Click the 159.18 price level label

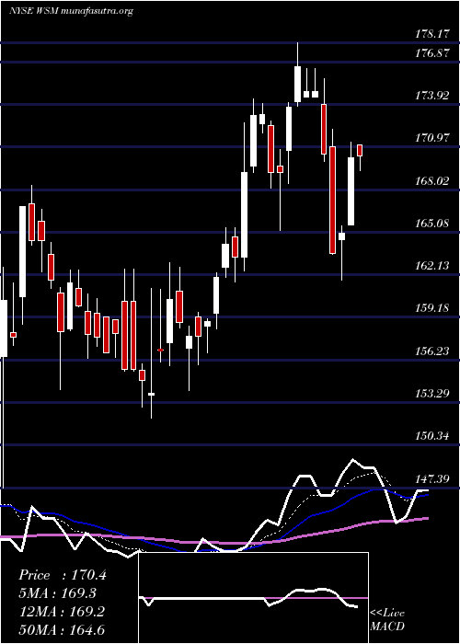tap(431, 308)
